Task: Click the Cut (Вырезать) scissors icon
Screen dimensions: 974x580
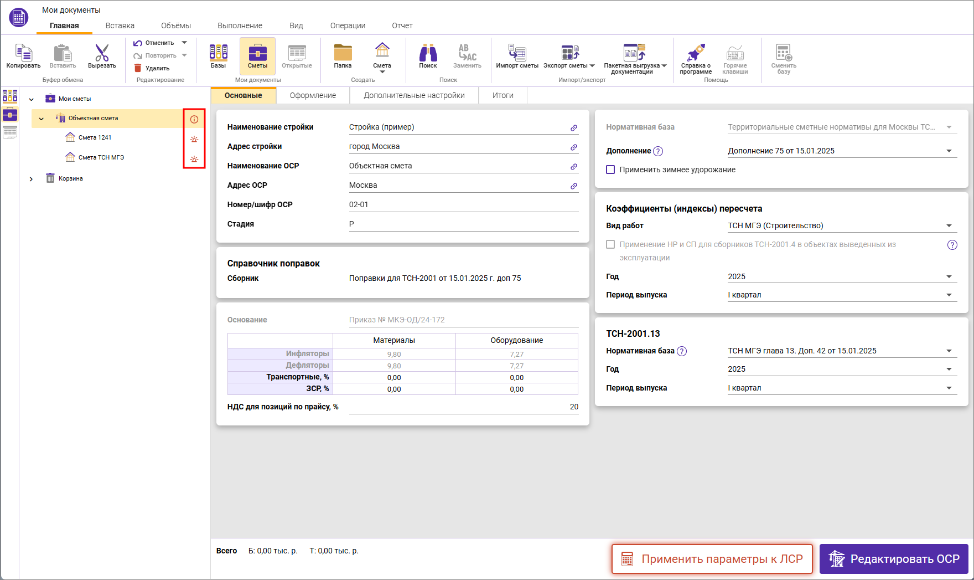Action: [x=102, y=54]
